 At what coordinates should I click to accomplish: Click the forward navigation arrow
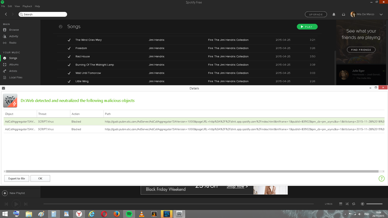point(13,14)
